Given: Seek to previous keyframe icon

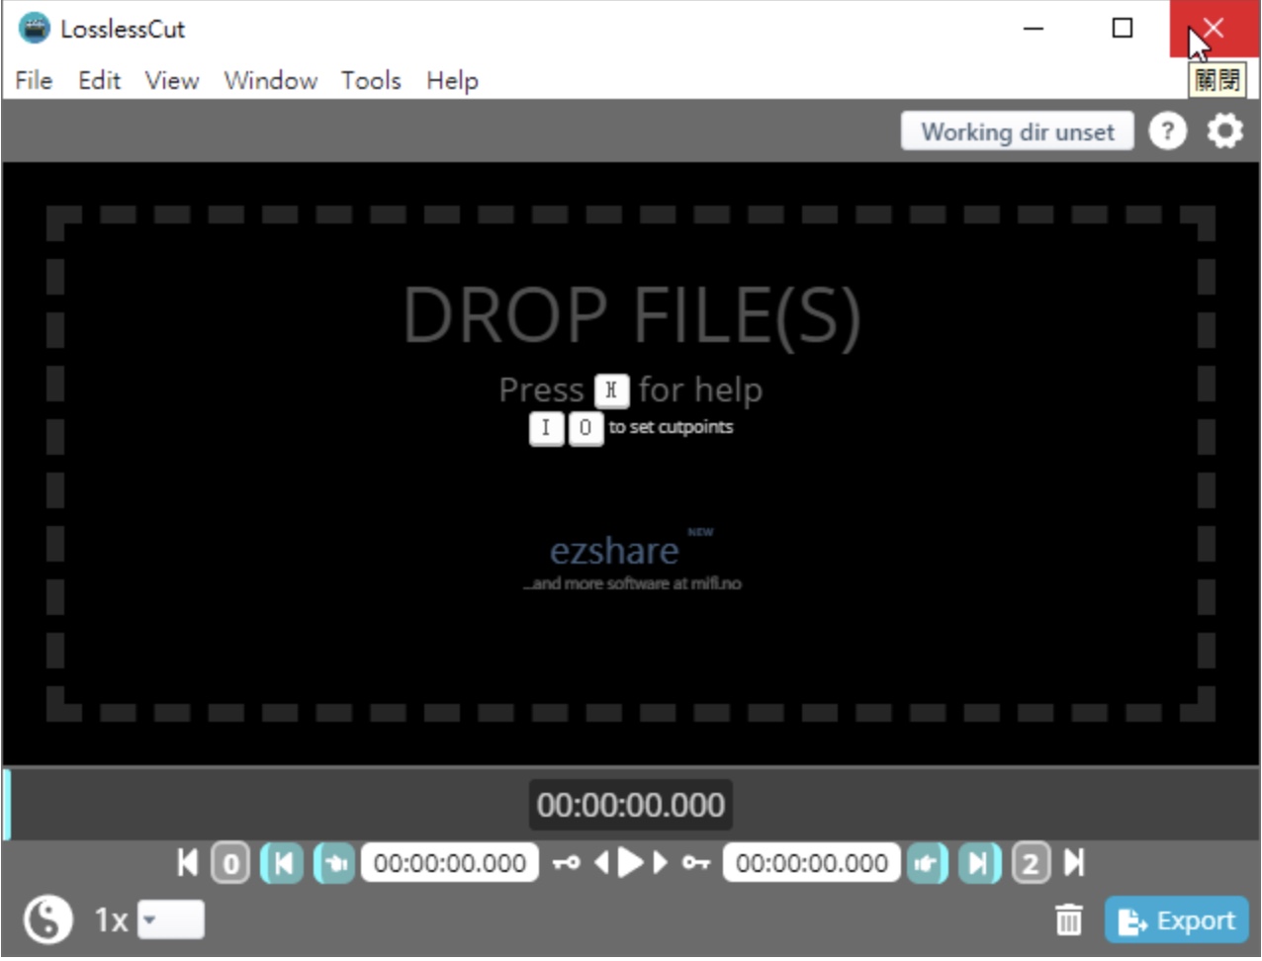Looking at the screenshot, I should [566, 863].
